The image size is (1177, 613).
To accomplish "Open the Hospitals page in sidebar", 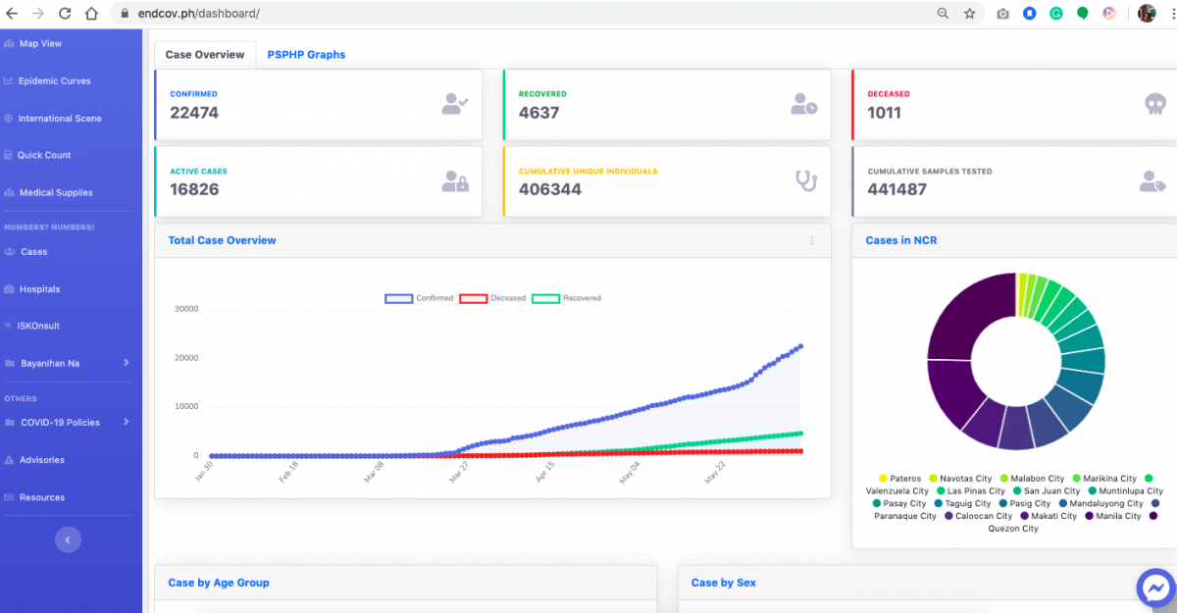I will (40, 289).
